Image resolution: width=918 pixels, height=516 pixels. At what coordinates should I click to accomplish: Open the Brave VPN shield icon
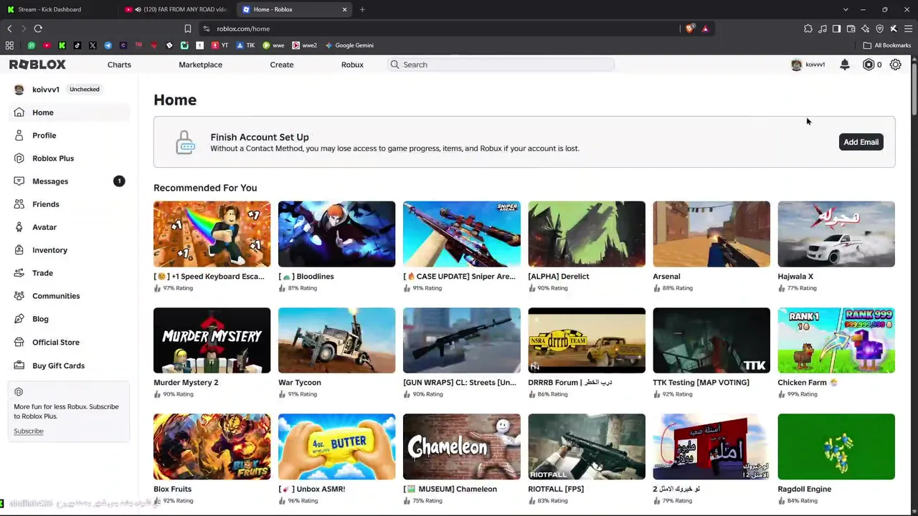[880, 29]
